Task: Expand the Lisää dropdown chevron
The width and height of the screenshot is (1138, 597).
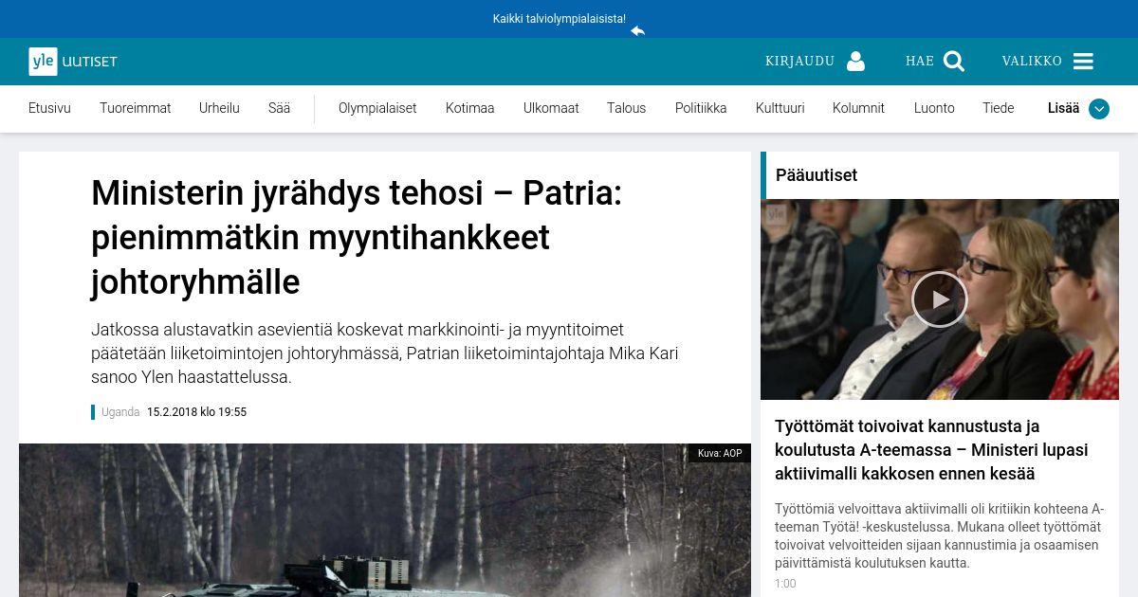Action: tap(1099, 109)
